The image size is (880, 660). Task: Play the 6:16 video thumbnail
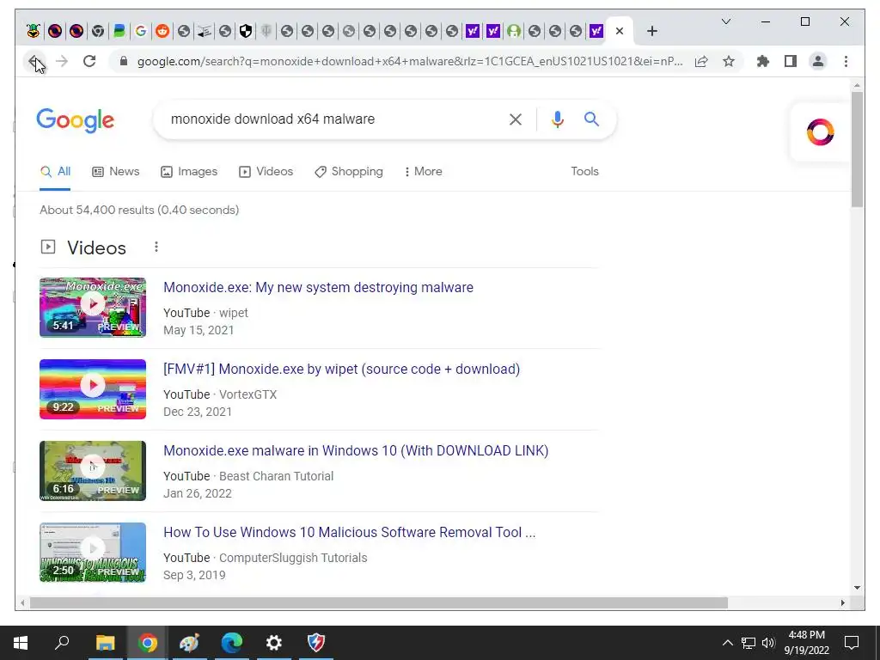click(93, 470)
